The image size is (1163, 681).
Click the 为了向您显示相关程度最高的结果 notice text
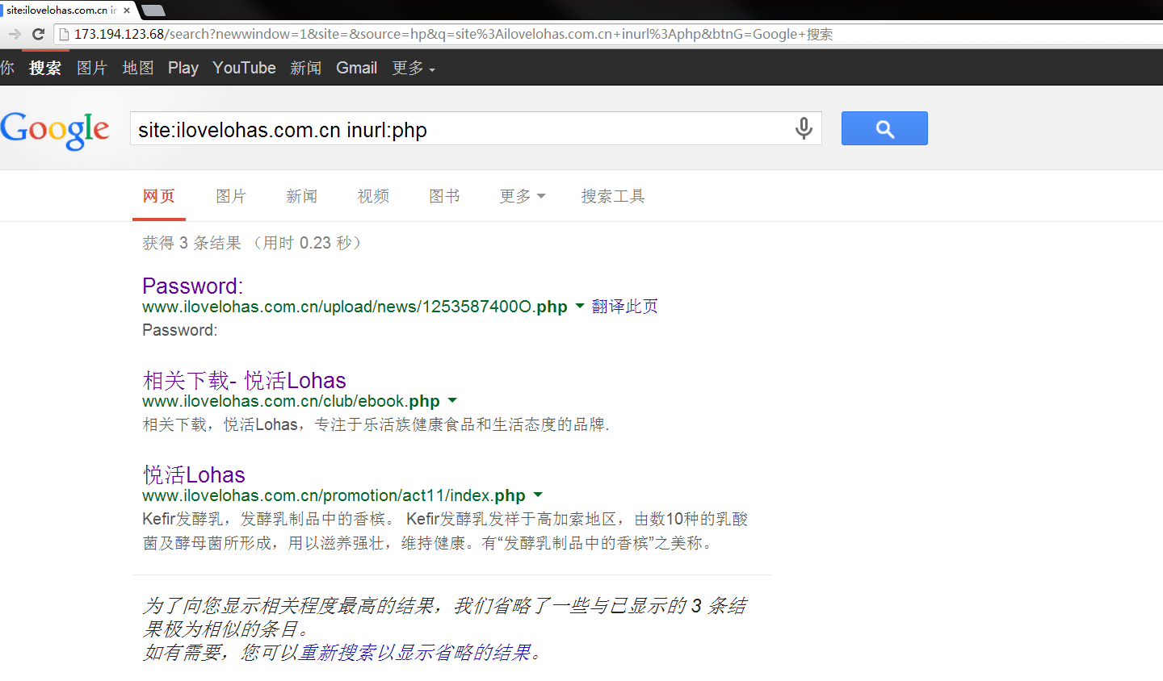[444, 616]
